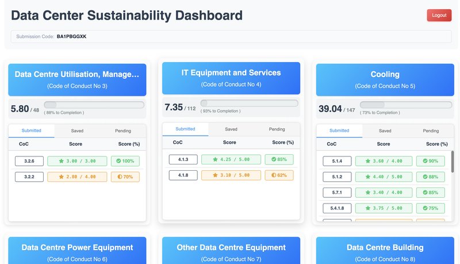Click the 39.04 / 147 total score
Image resolution: width=460 pixels, height=264 pixels.
[x=337, y=109]
